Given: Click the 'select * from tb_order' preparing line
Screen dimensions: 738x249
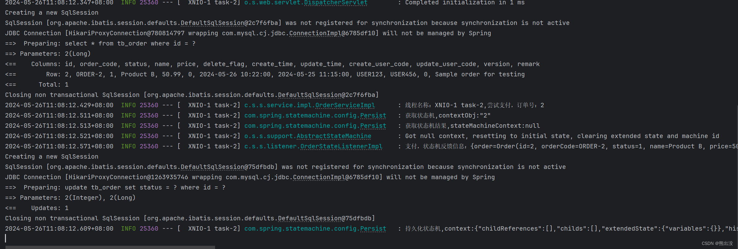Looking at the screenshot, I should 100,44.
